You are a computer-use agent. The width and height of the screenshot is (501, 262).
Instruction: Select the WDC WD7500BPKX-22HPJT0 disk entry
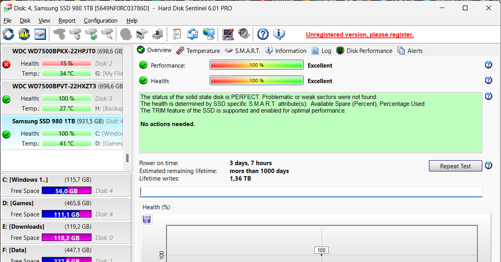62,62
